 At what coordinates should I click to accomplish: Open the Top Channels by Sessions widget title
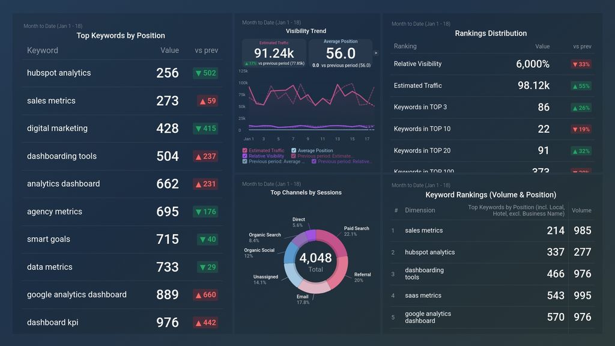tap(306, 192)
